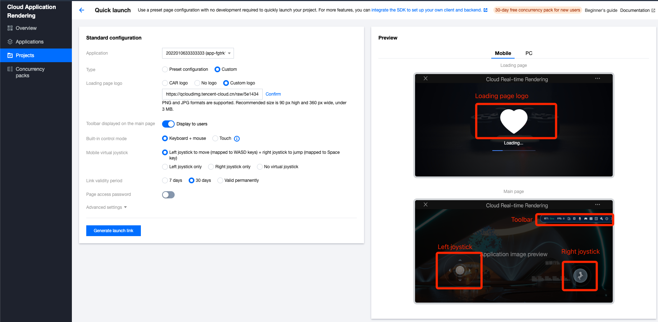Select the Custom type radio
Screen dimensions: 658x322
pyautogui.click(x=217, y=69)
